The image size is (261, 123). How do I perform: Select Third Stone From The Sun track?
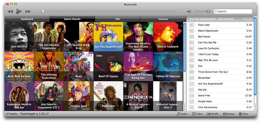pos(220,72)
